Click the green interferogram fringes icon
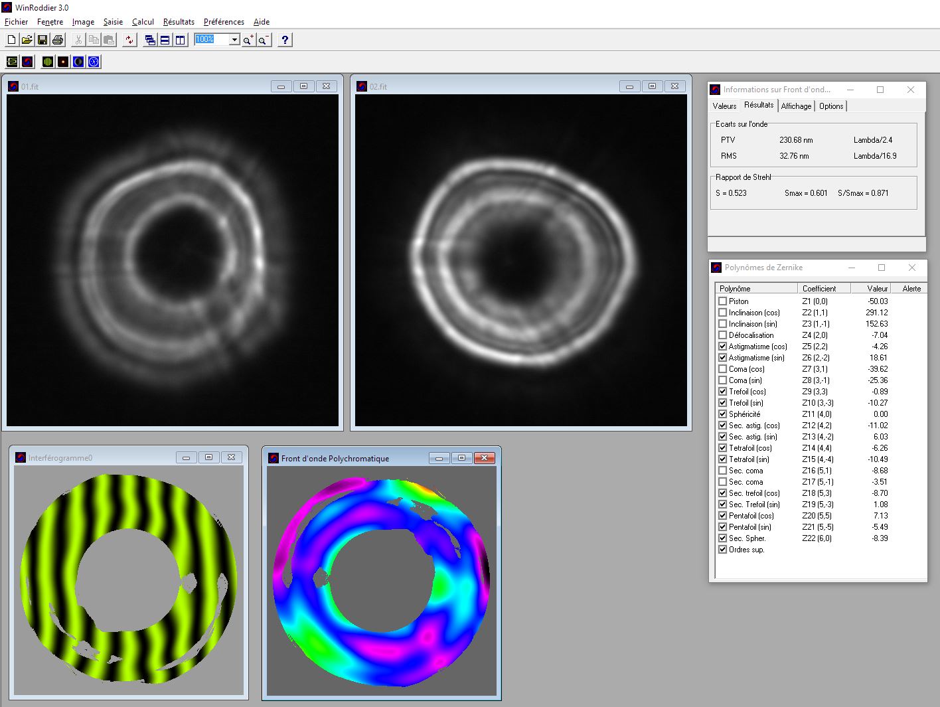 pos(48,62)
